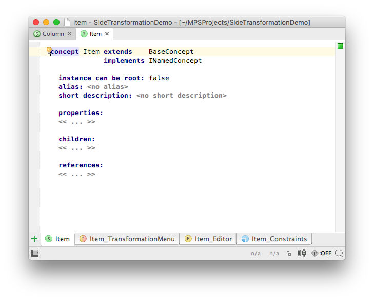Close the Item editor tab
374x301 pixels.
[107, 34]
